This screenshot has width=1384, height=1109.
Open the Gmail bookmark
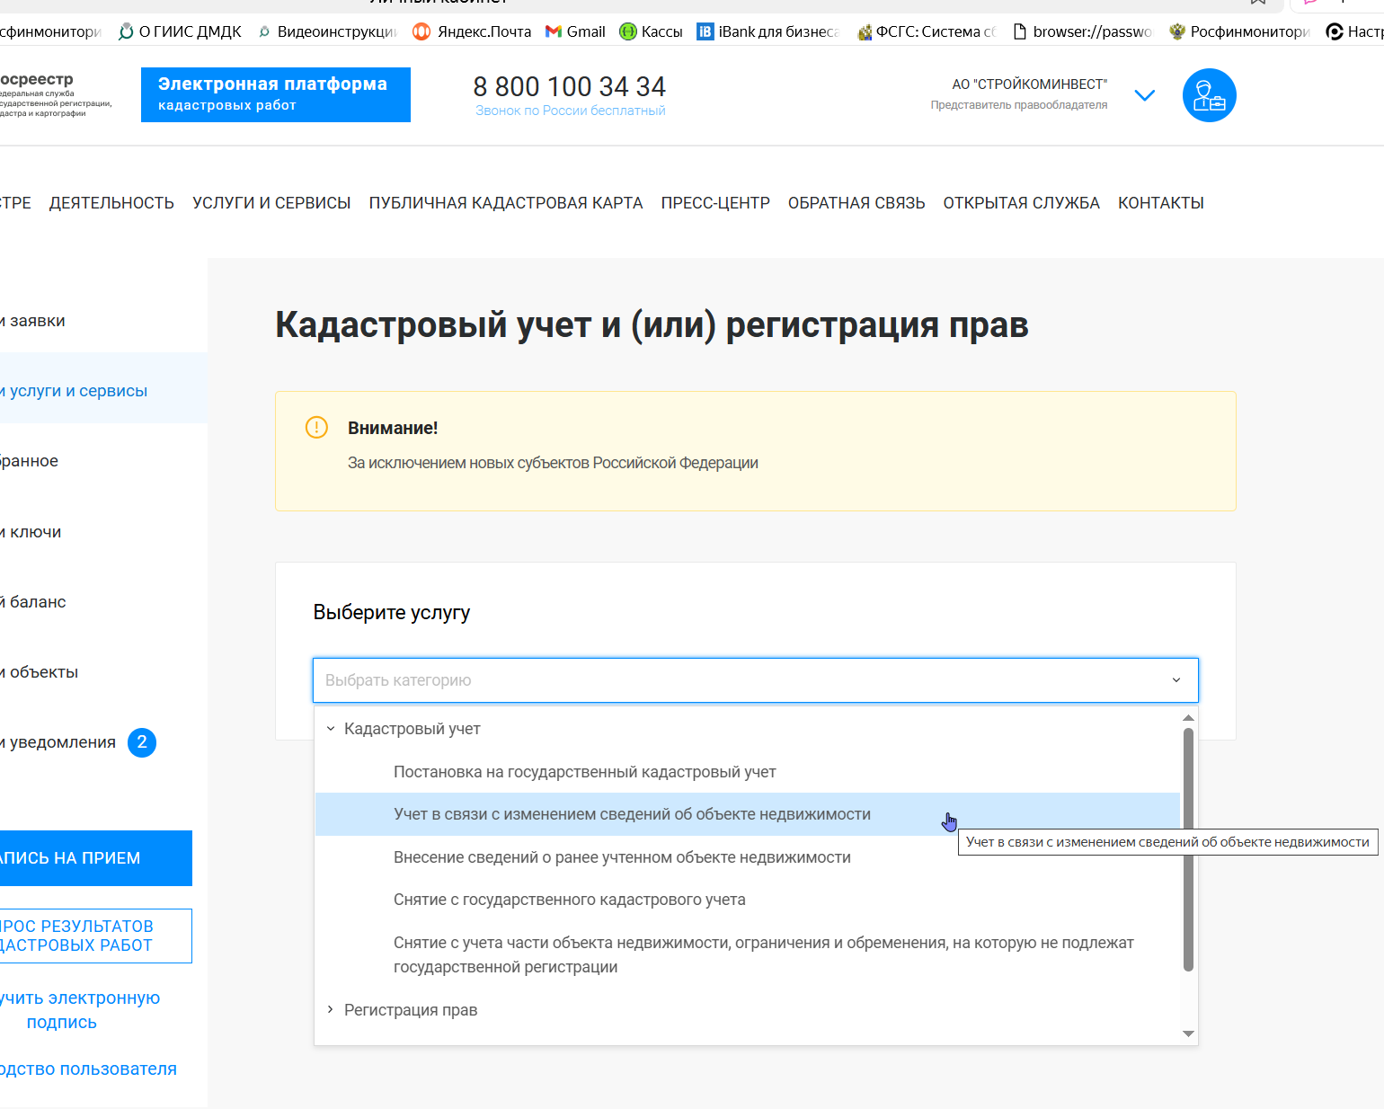pos(575,31)
